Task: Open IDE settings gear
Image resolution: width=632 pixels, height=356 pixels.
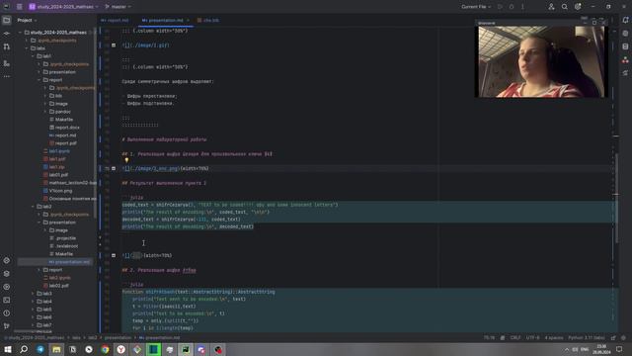Action: tap(578, 7)
